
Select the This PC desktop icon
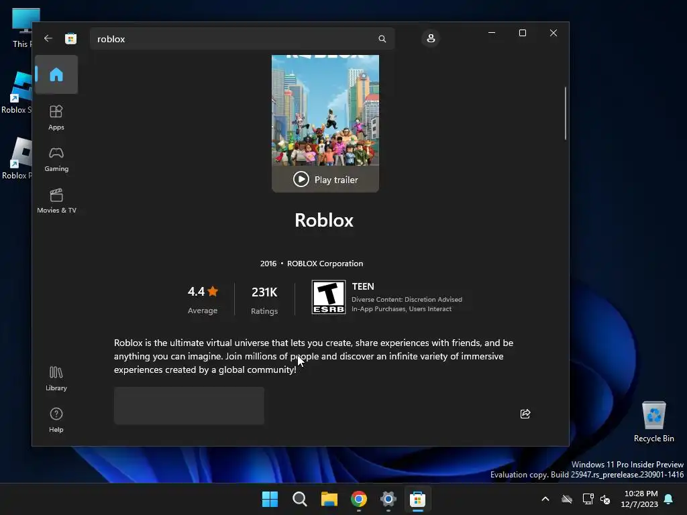(x=22, y=27)
